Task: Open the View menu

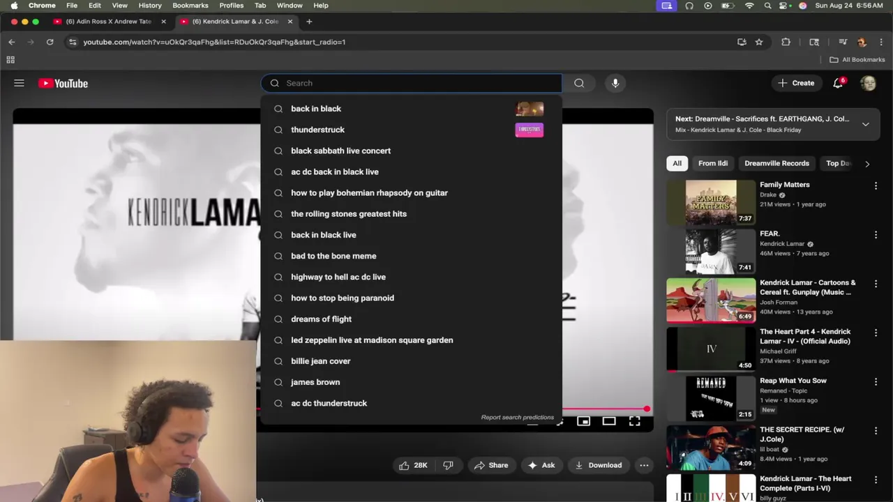Action: pyautogui.click(x=119, y=6)
